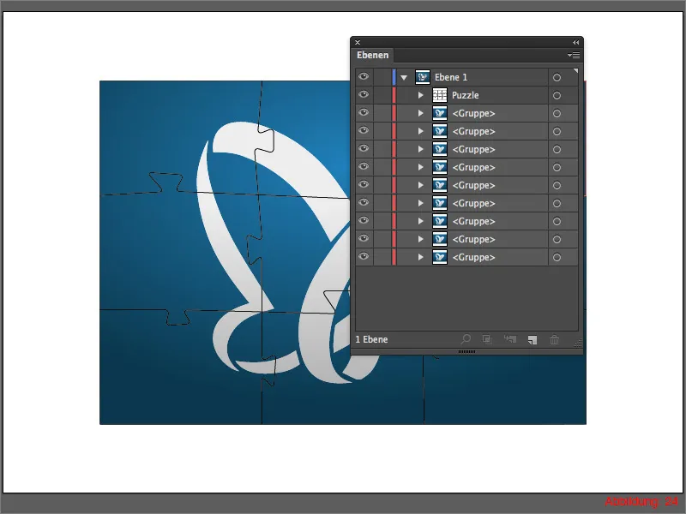Click the target circle next to Puzzle
Image resolution: width=686 pixels, height=514 pixels.
click(557, 95)
